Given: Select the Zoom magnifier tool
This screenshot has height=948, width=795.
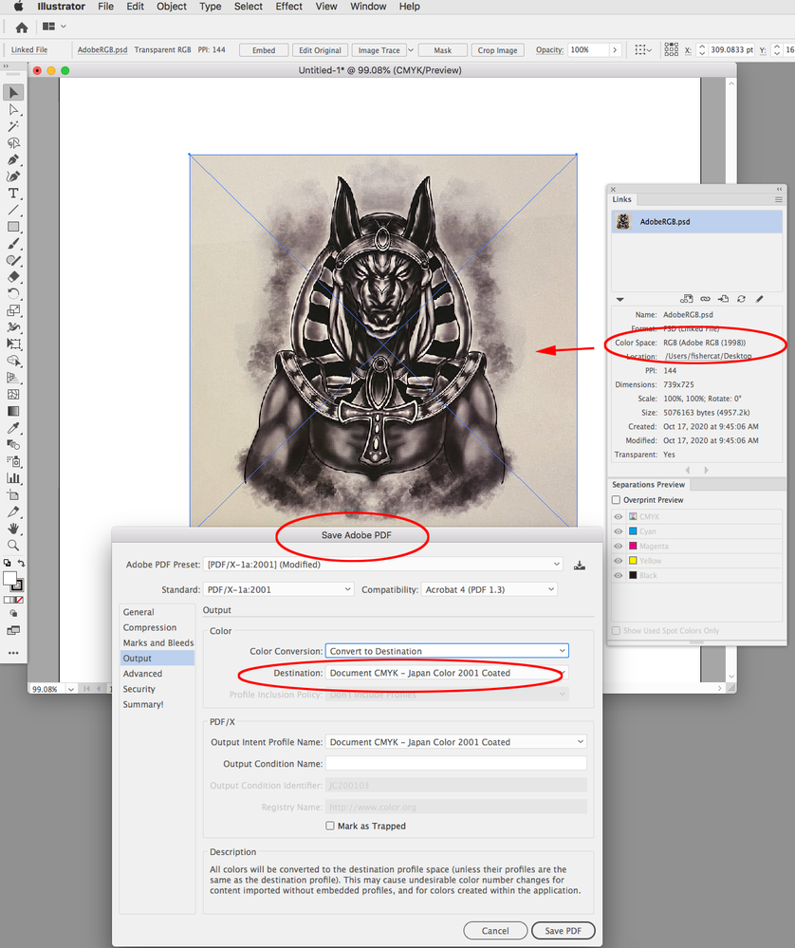Looking at the screenshot, I should tap(13, 546).
